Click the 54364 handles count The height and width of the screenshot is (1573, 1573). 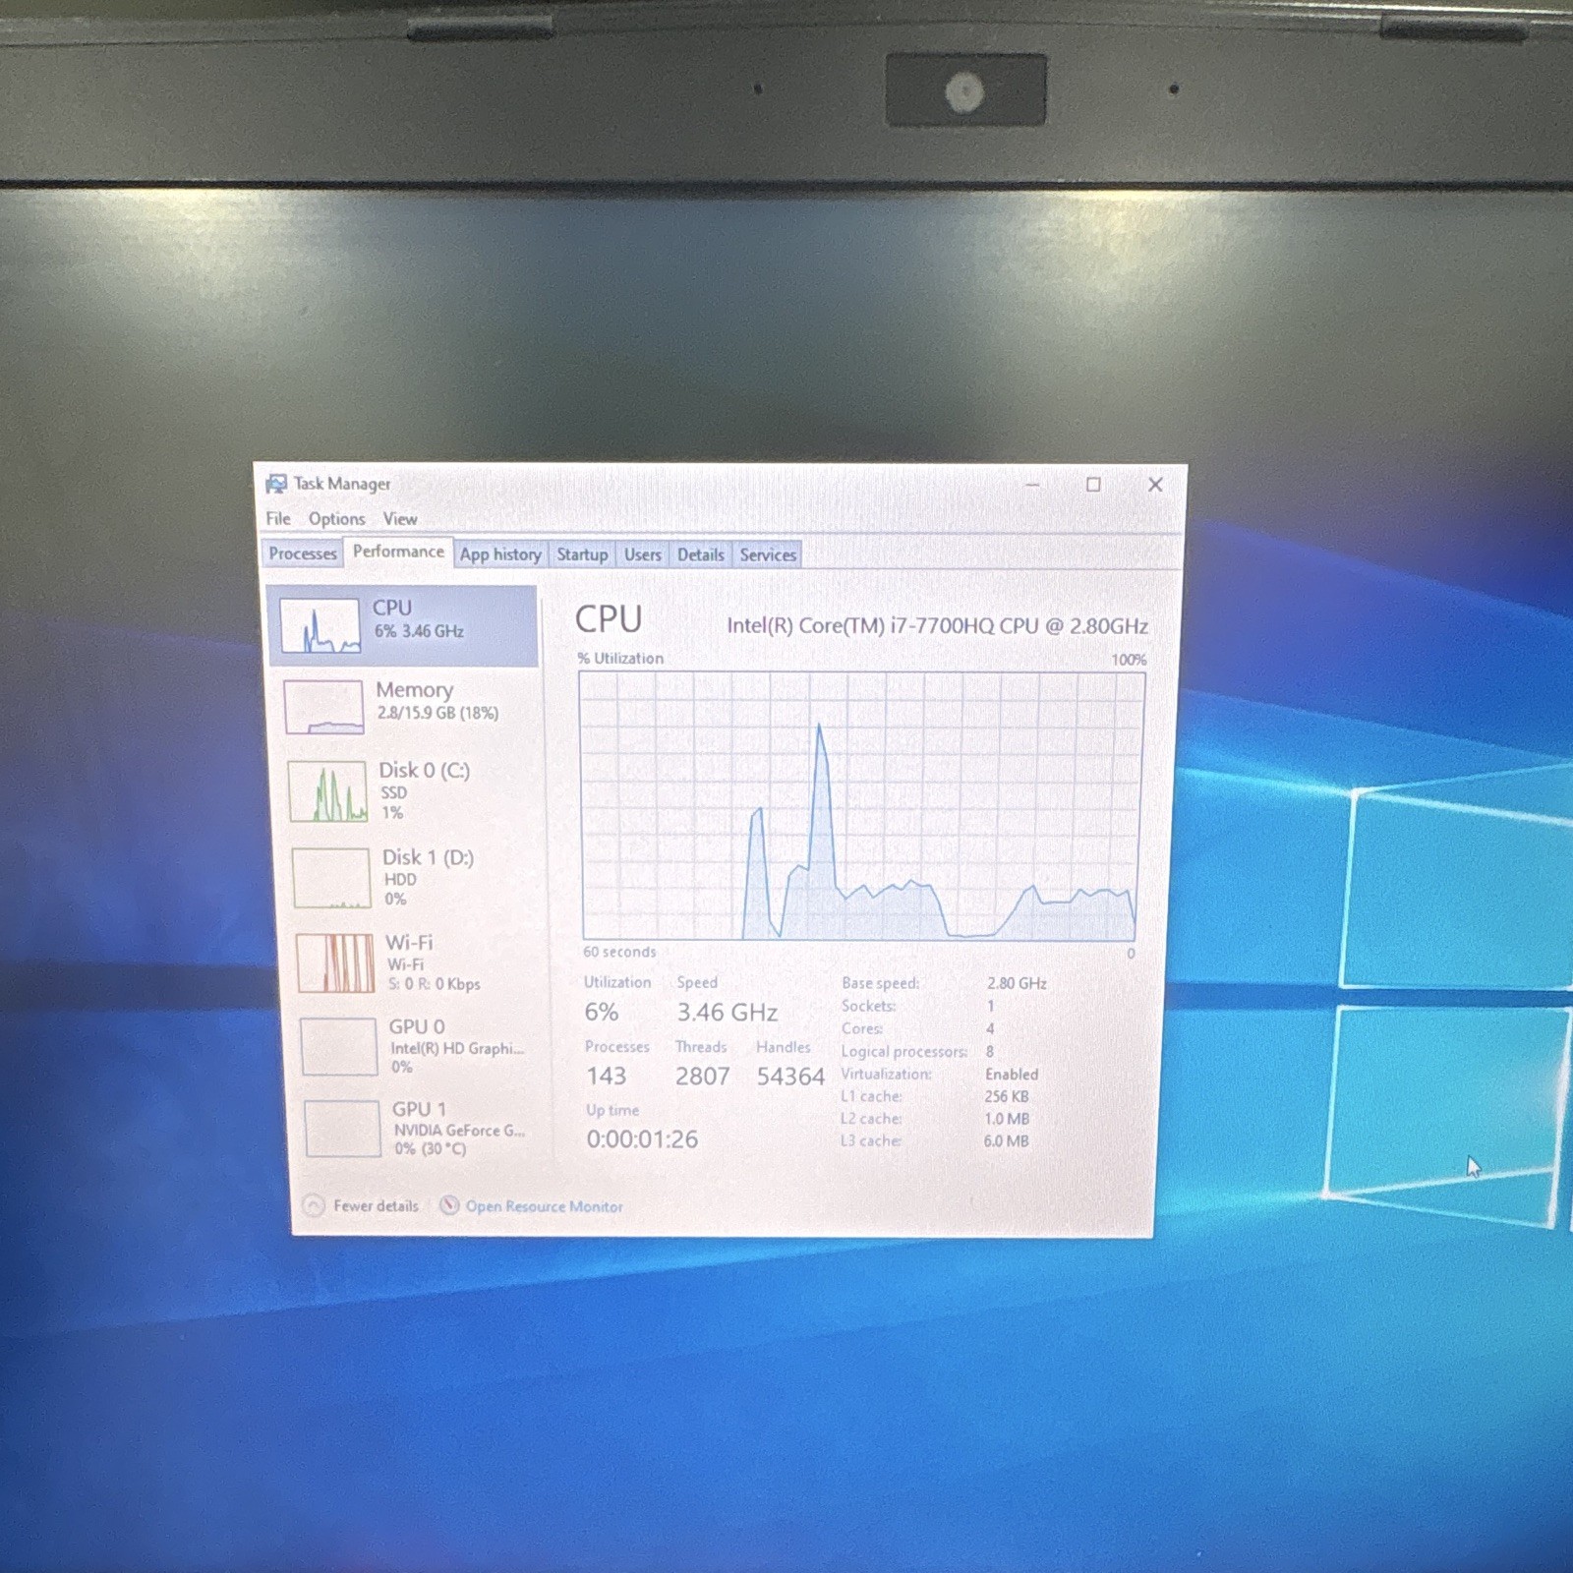(790, 1077)
